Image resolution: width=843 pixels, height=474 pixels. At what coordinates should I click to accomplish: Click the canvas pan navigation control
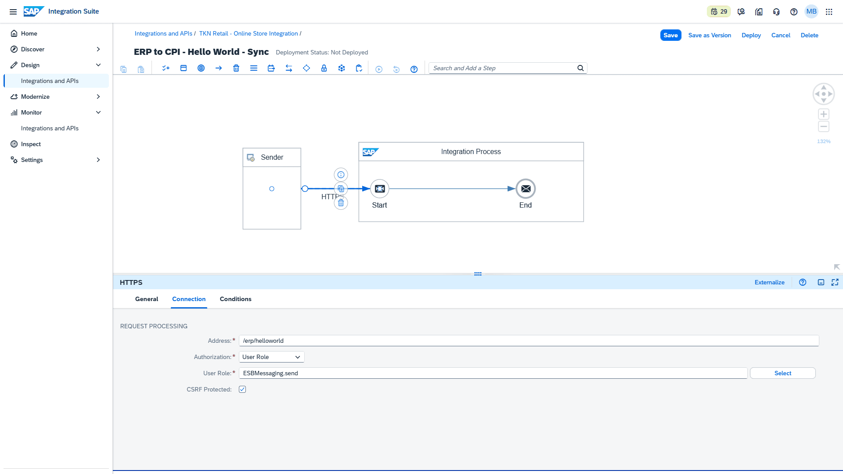[x=824, y=94]
